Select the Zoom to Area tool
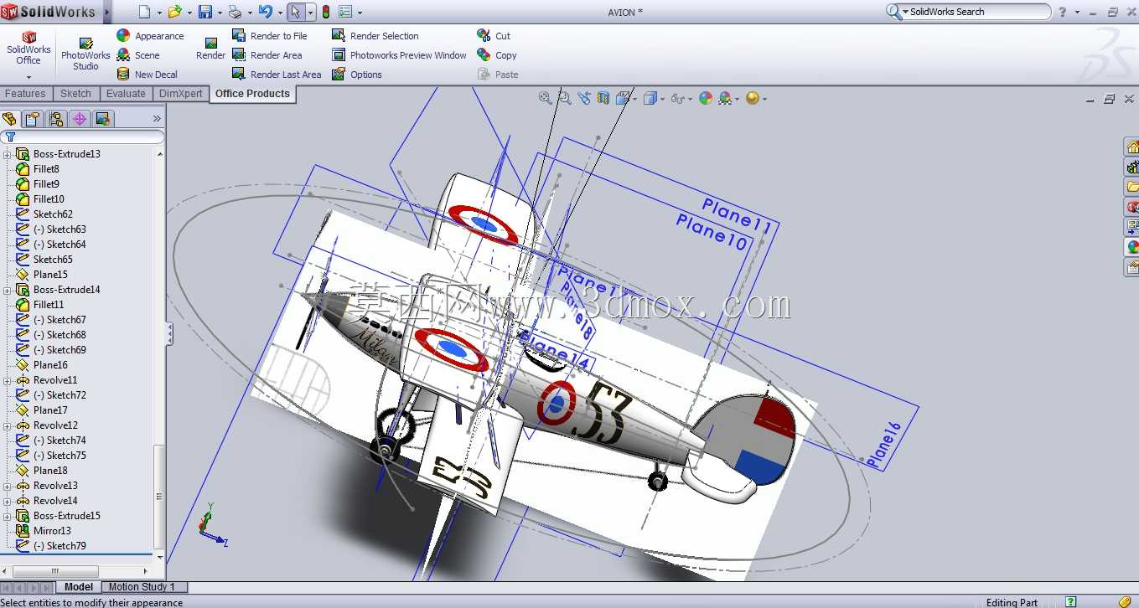Viewport: 1139px width, 608px height. (x=565, y=98)
